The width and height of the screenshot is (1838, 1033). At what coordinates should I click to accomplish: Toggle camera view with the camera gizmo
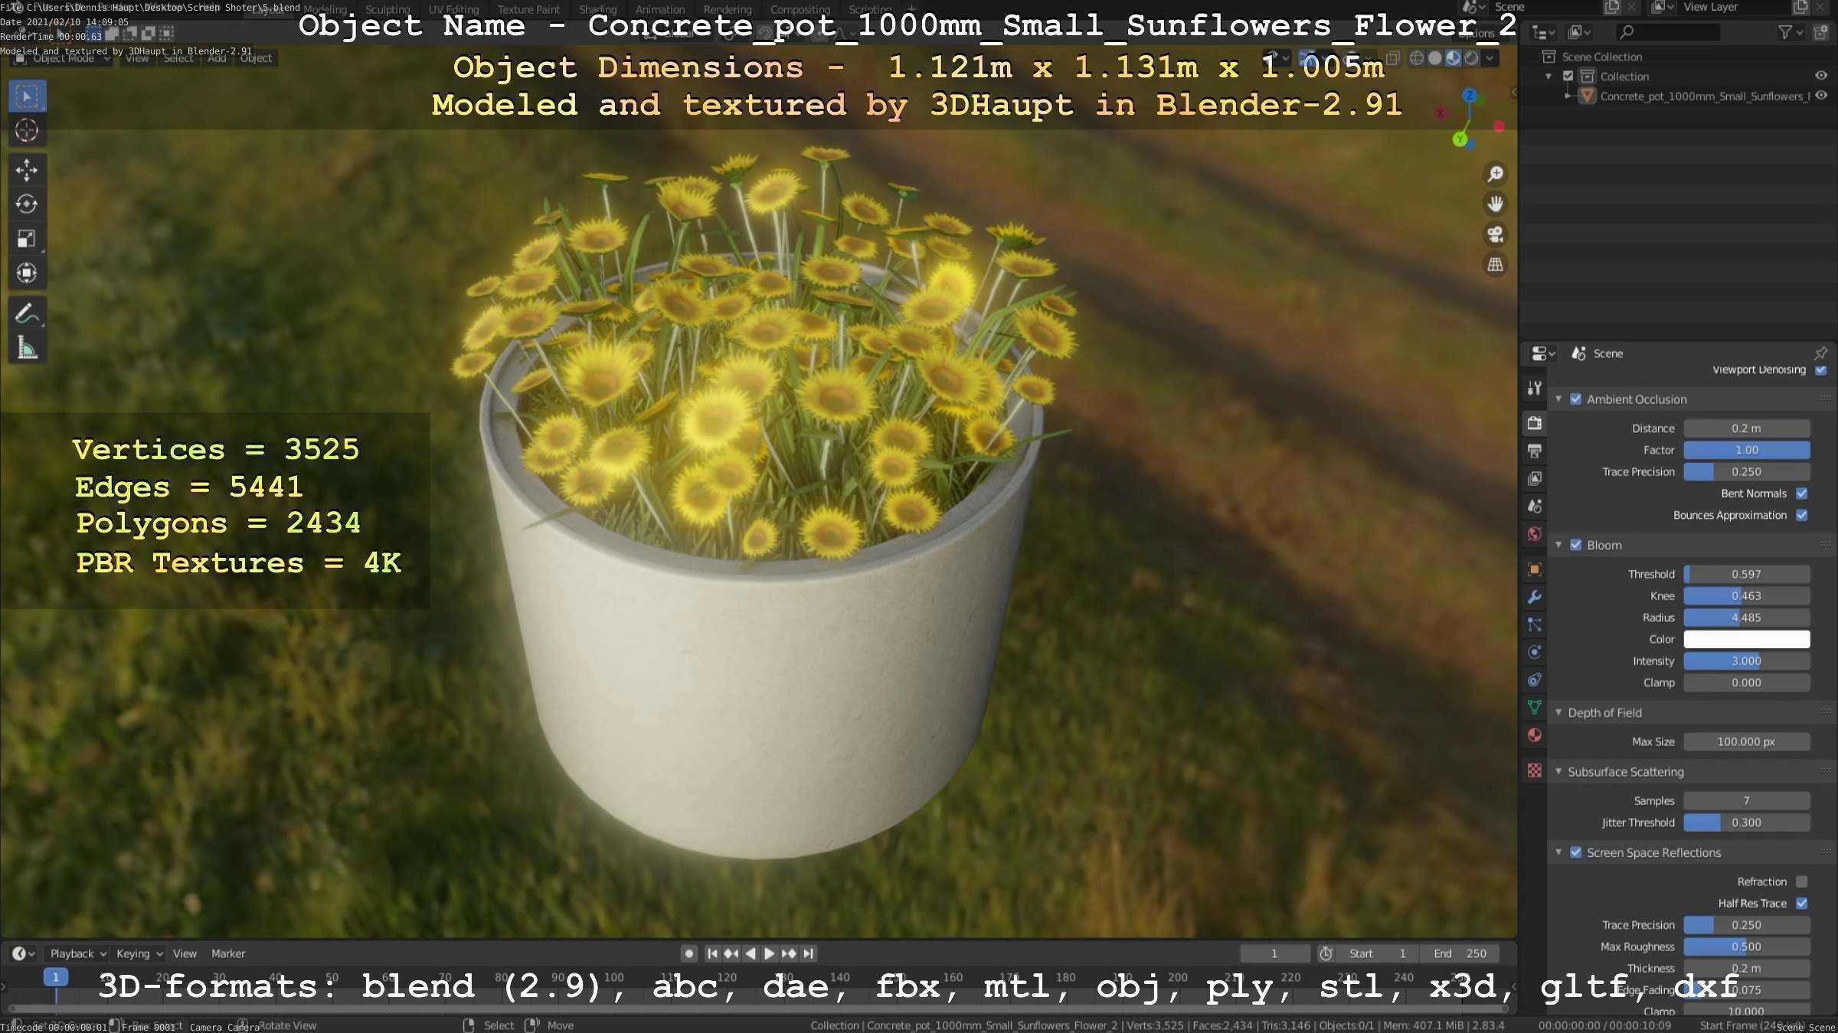coord(1495,234)
